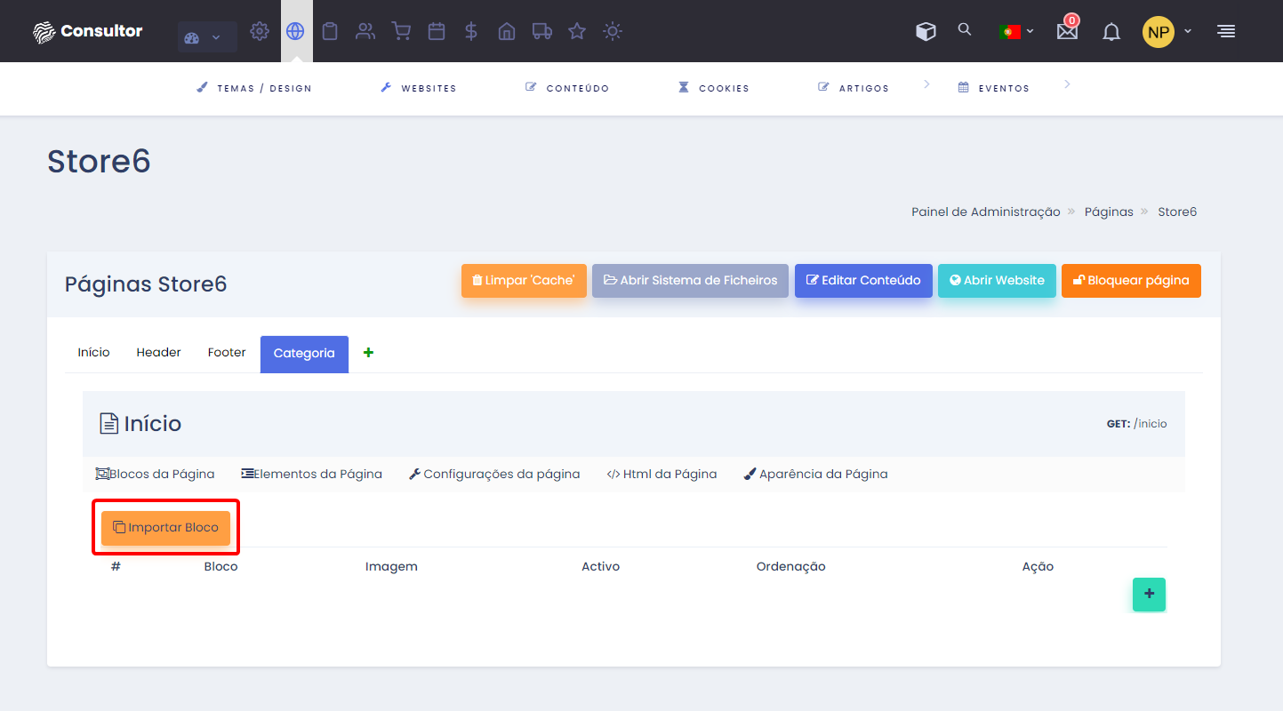Open the dashboard gauge dropdown
The width and height of the screenshot is (1283, 711).
(x=207, y=37)
